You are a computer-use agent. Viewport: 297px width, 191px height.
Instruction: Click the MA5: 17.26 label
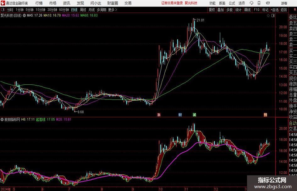[x=34, y=15]
